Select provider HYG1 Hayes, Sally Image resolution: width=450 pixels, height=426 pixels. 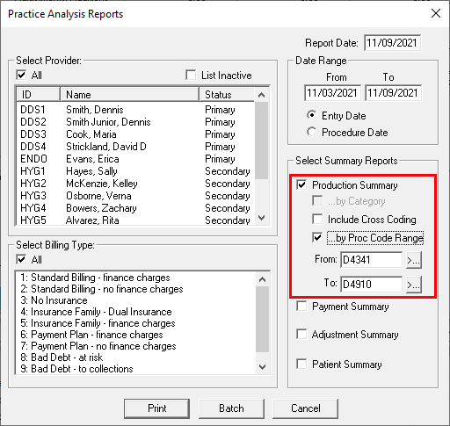coord(135,171)
